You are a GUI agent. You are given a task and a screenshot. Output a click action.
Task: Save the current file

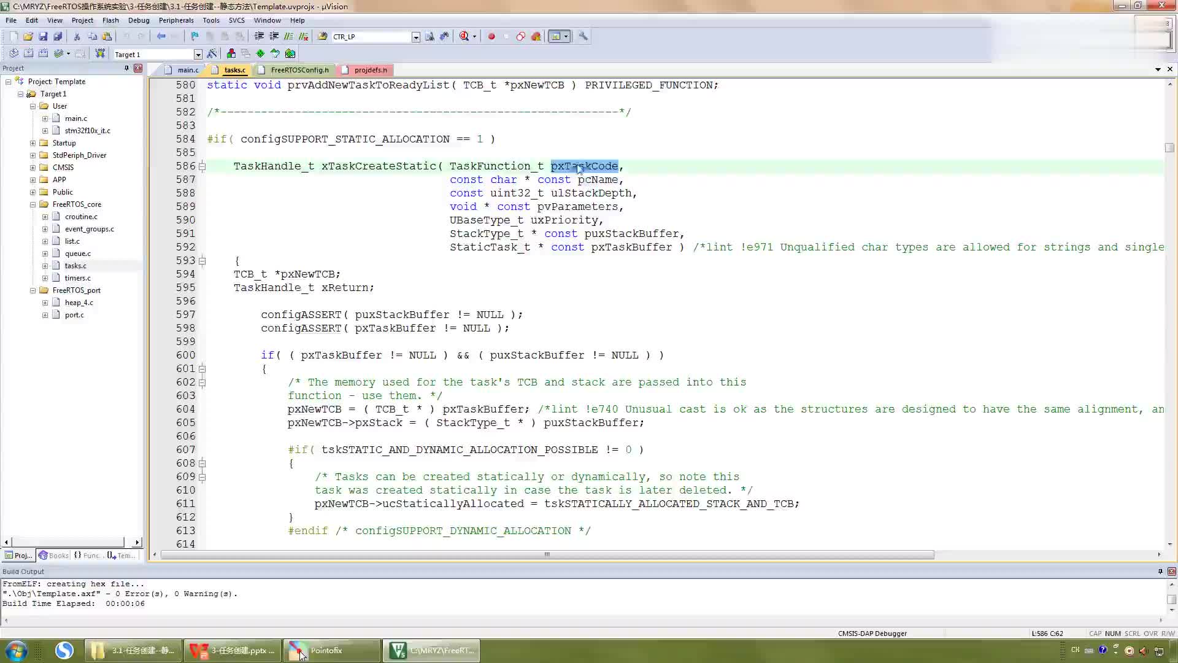coord(43,36)
